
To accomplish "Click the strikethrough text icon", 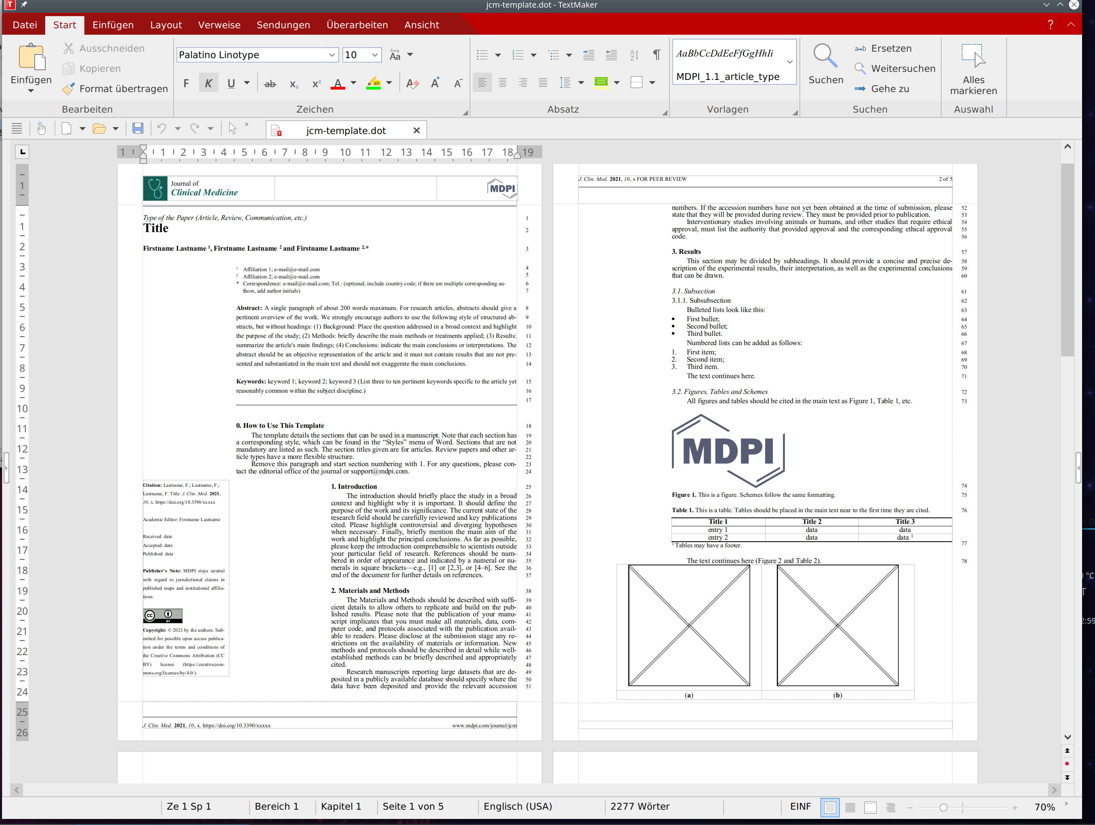I will [270, 84].
